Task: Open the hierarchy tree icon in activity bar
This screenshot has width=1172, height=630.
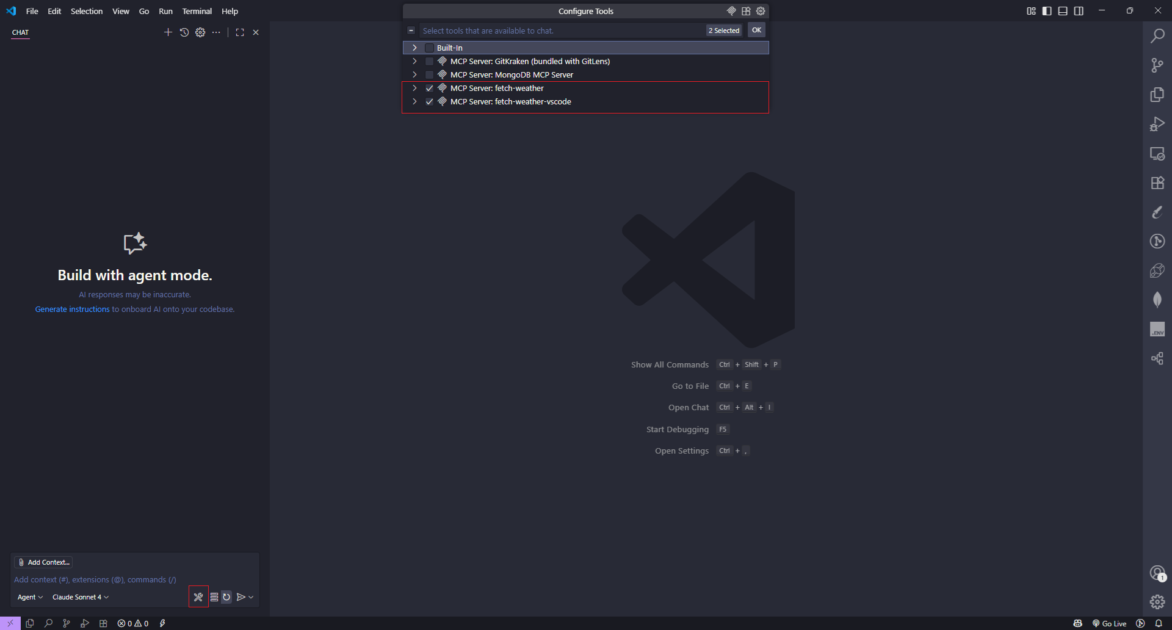Action: point(1157,358)
